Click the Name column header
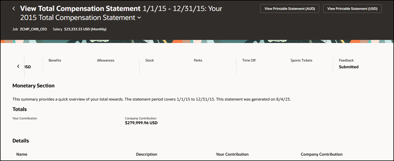This screenshot has height=161, width=394. pos(22,154)
